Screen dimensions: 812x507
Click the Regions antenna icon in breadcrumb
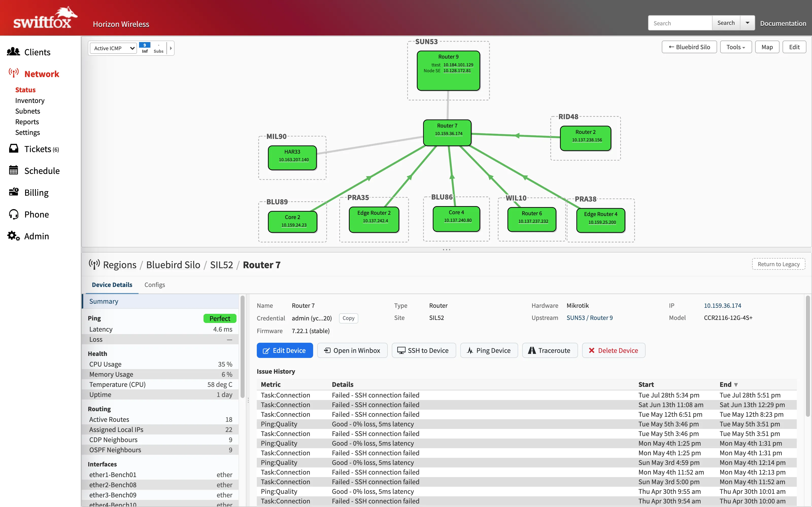tap(94, 264)
